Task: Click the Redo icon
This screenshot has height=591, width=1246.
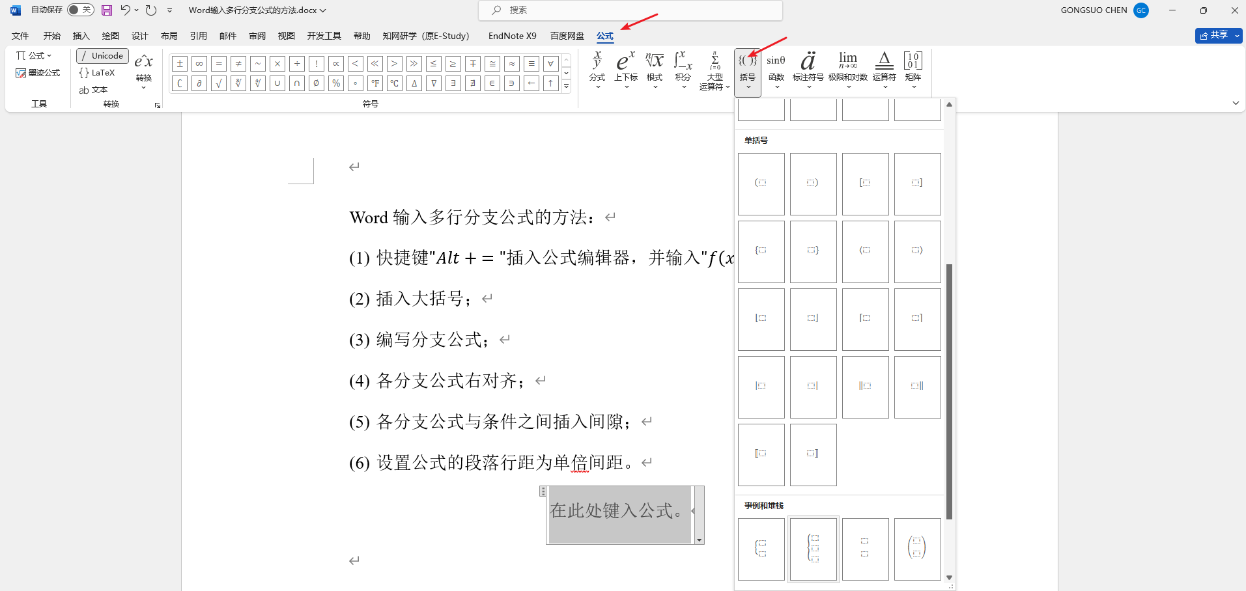Action: coord(151,10)
